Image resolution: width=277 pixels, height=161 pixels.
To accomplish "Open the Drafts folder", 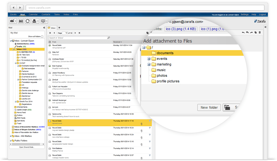I will (x=20, y=47).
